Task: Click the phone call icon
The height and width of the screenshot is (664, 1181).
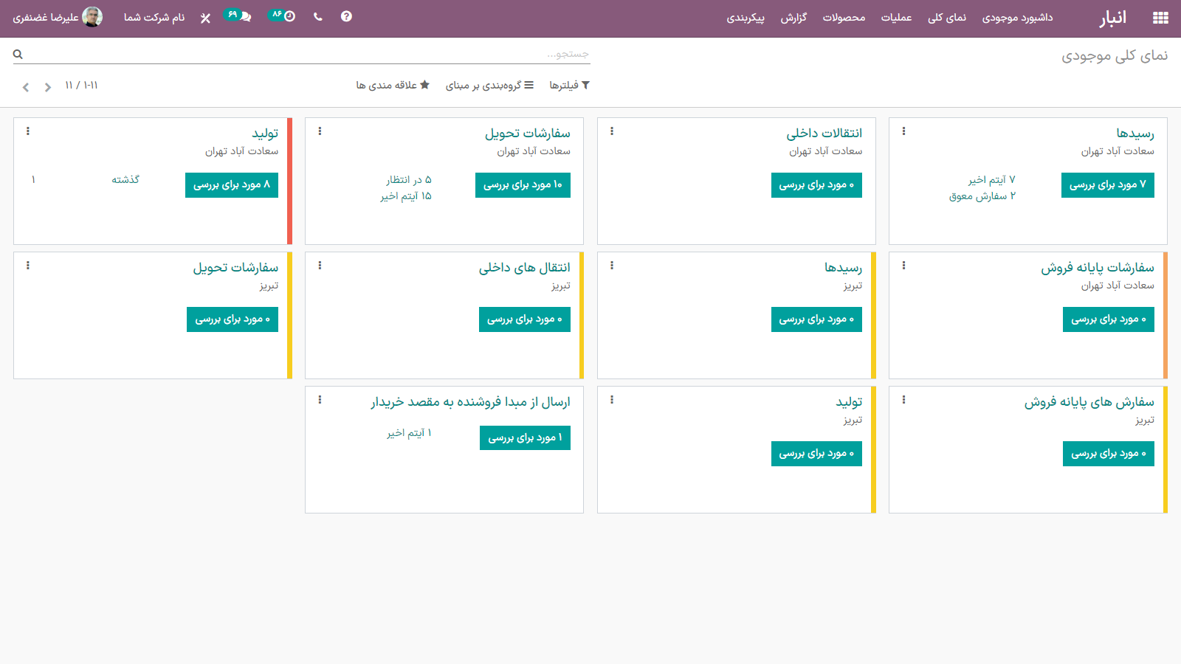Action: [318, 16]
